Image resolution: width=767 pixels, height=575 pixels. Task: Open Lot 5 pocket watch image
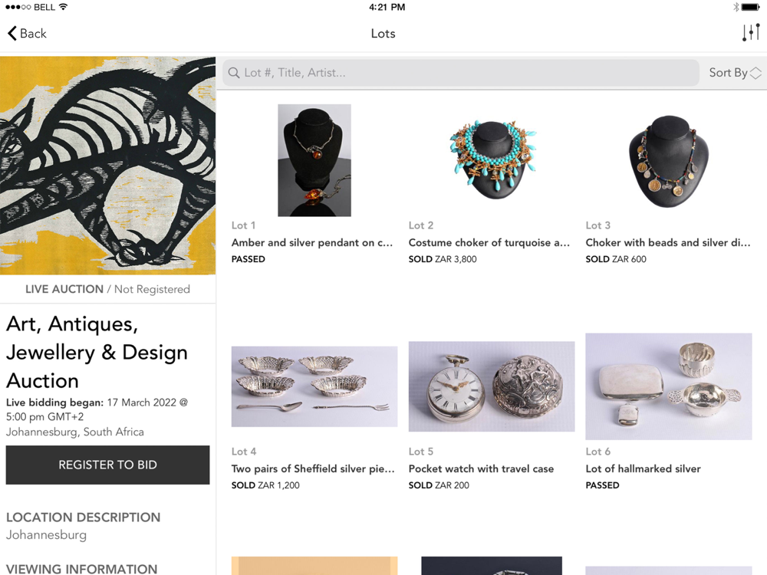pyautogui.click(x=492, y=386)
